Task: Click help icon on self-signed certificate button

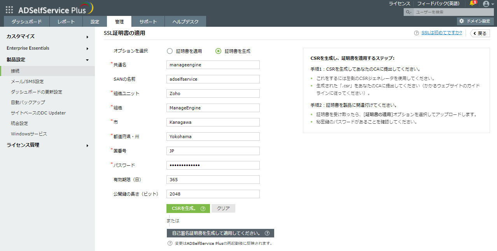Action: pyautogui.click(x=267, y=233)
